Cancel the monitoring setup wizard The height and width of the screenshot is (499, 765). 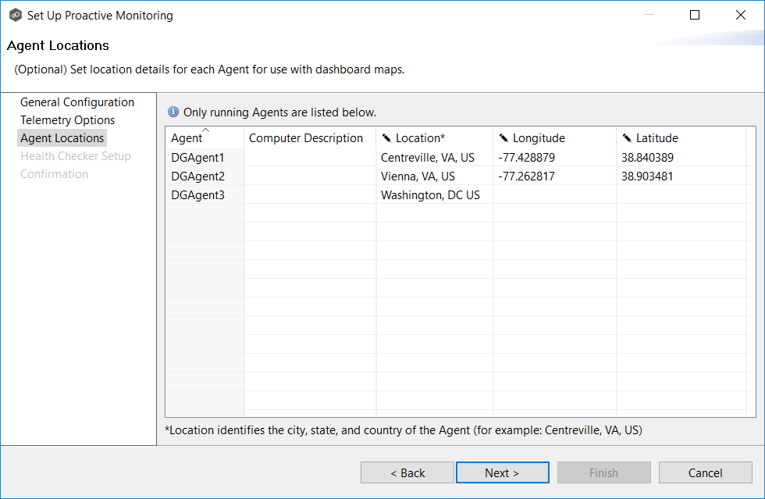705,472
